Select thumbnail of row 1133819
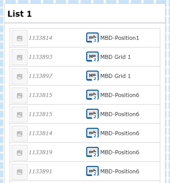 pos(20,153)
